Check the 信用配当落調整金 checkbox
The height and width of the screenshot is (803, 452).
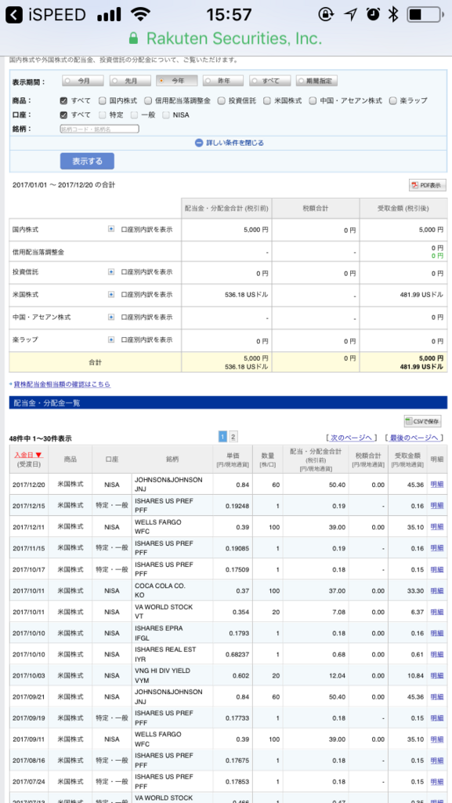[148, 100]
